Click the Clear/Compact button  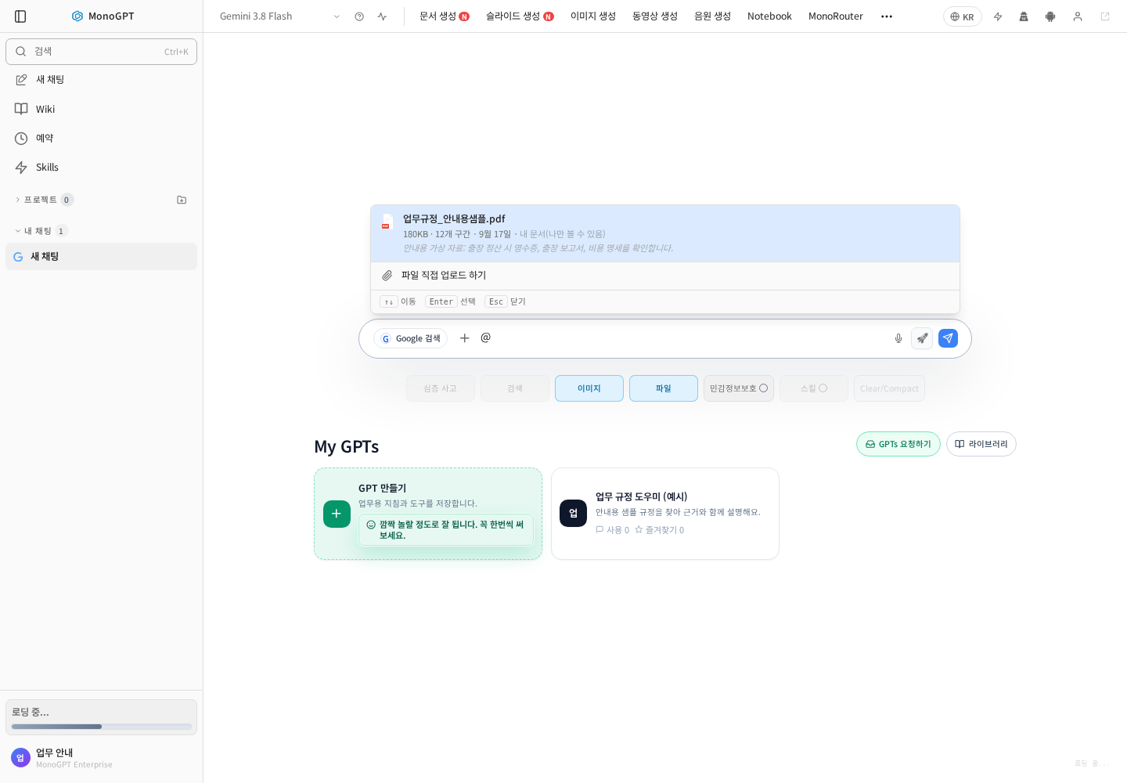coord(889,388)
